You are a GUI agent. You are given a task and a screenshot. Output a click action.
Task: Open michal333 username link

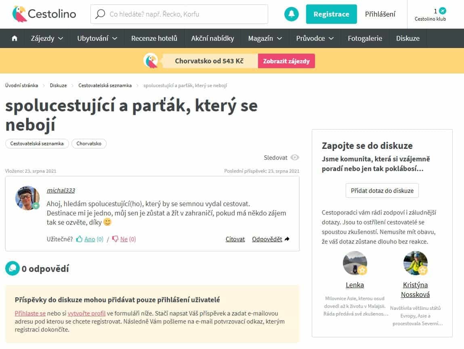point(61,190)
